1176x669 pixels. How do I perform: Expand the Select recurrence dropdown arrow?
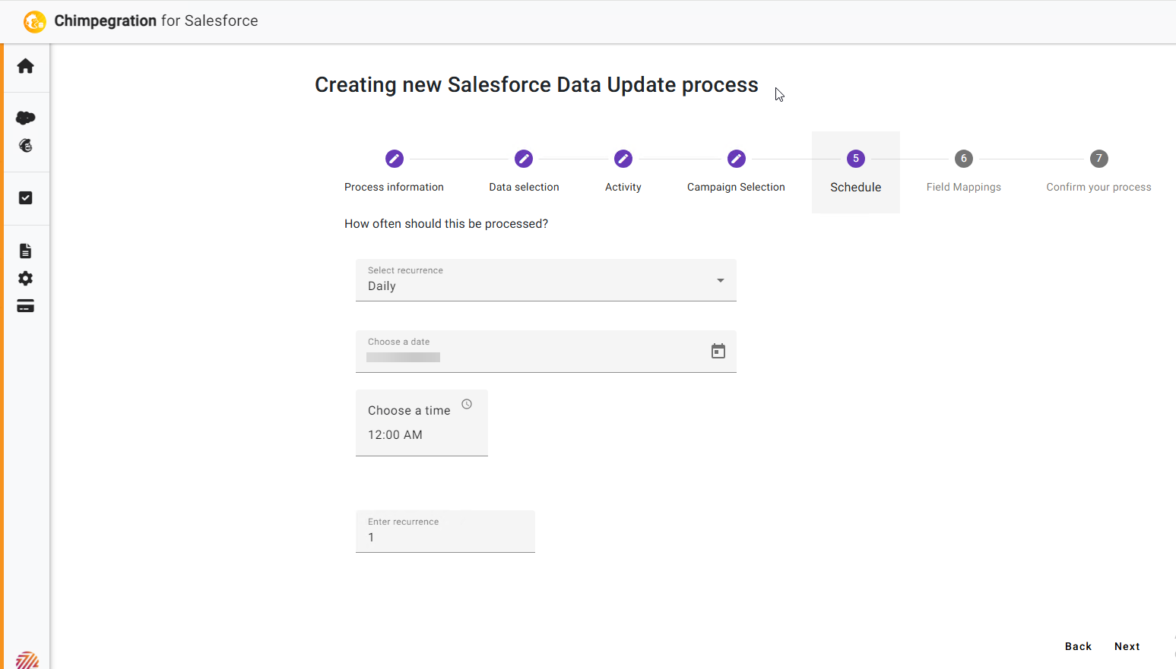(721, 280)
